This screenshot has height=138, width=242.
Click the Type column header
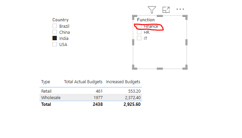pos(46,82)
